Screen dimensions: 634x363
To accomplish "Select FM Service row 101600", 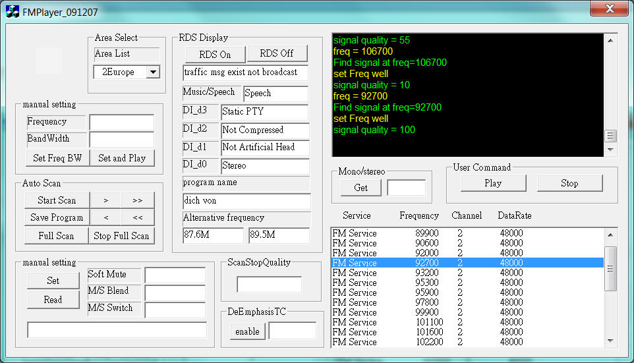I will coord(467,332).
